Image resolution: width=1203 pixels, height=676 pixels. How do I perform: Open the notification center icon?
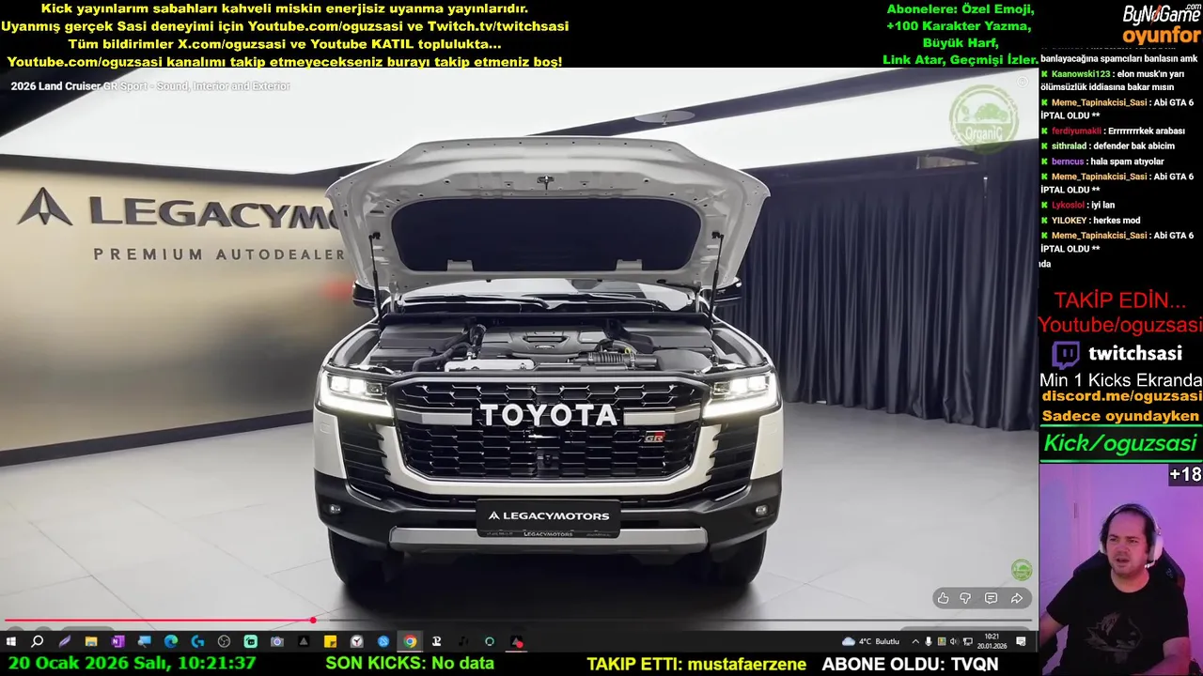pos(1021,642)
